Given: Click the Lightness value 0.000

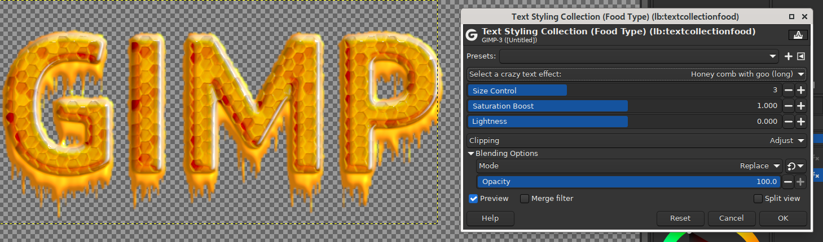Looking at the screenshot, I should pyautogui.click(x=767, y=121).
